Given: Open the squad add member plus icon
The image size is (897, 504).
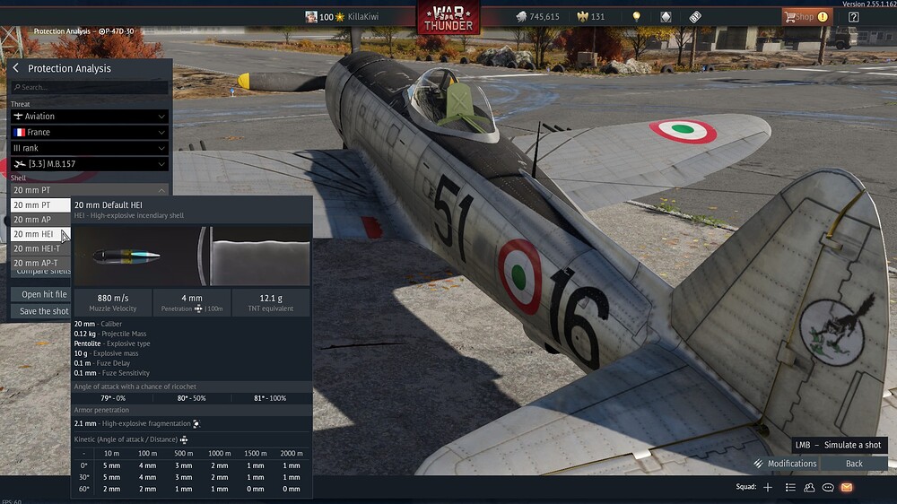Looking at the screenshot, I should (x=768, y=488).
